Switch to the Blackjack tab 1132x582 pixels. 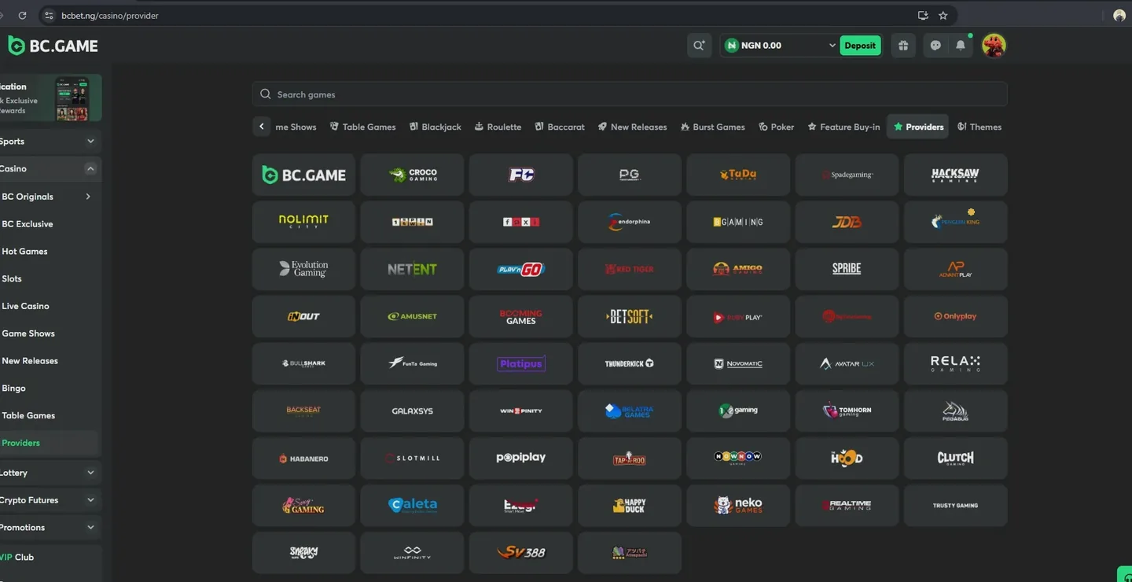[436, 127]
